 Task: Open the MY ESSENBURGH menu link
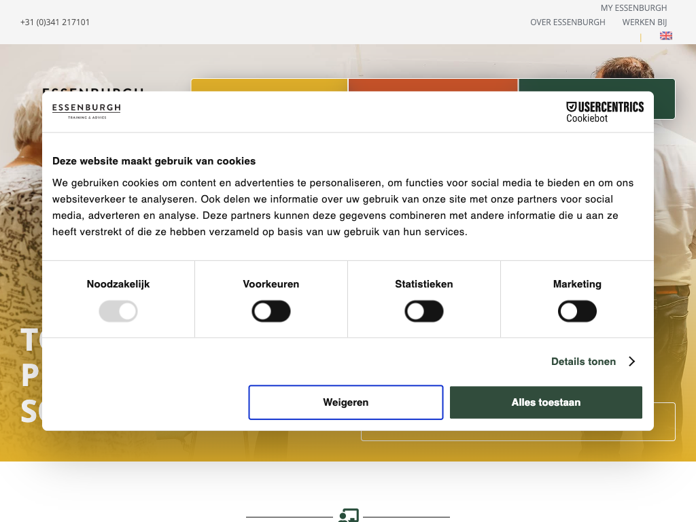coord(633,8)
